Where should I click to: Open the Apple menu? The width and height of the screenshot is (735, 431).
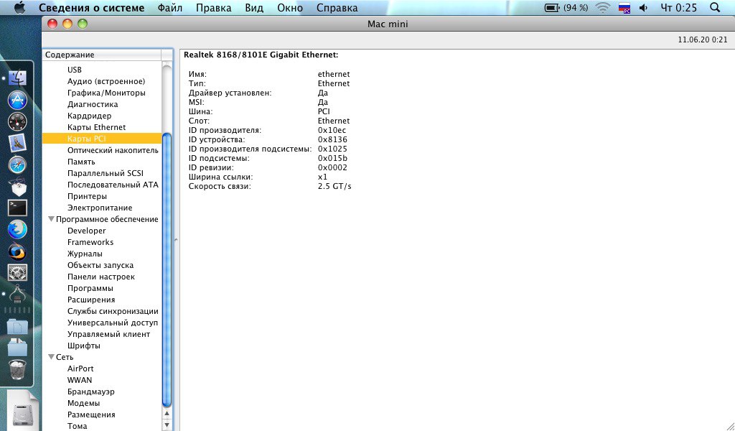coord(19,7)
